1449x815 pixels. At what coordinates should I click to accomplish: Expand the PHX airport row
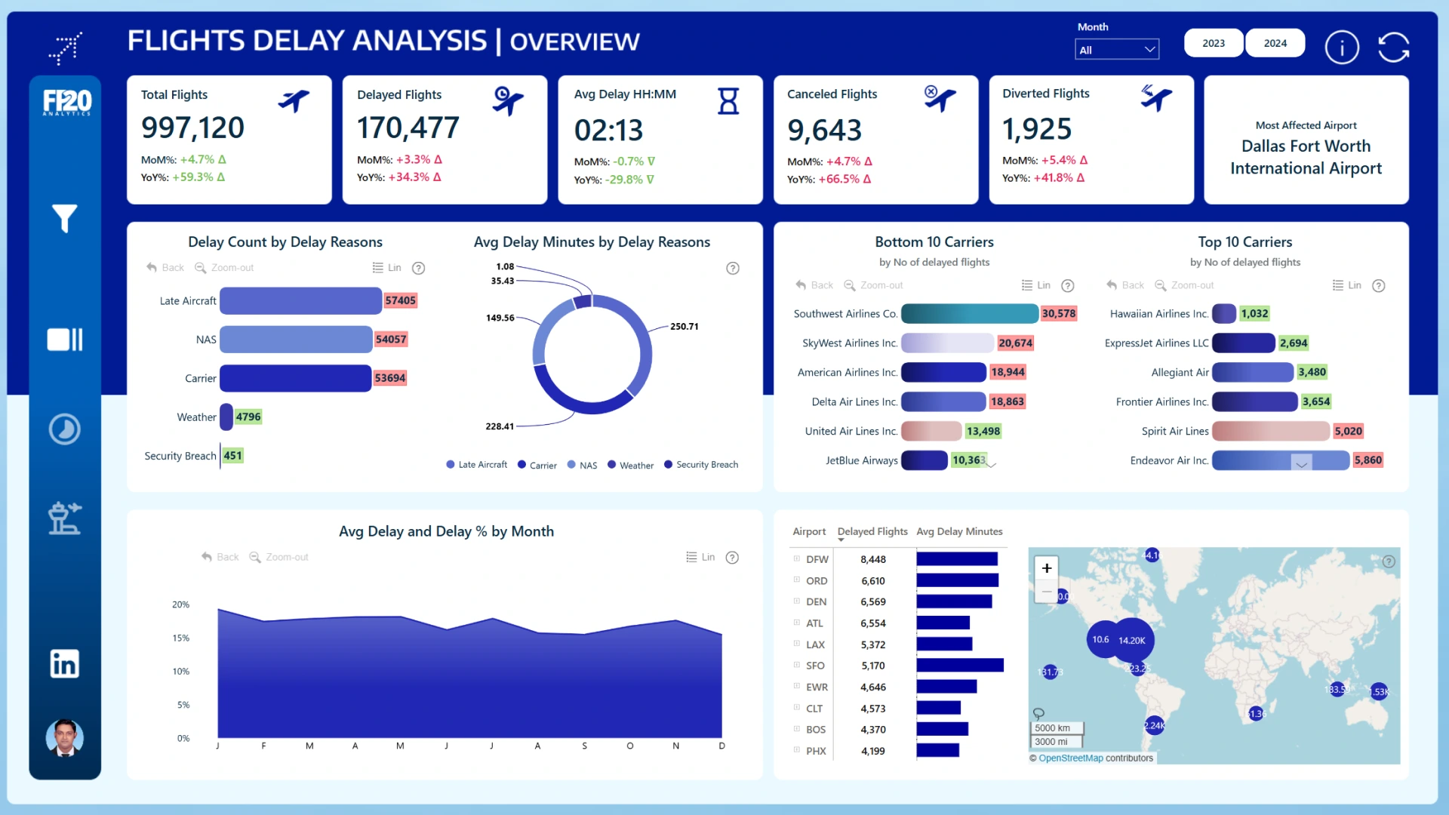pos(796,750)
